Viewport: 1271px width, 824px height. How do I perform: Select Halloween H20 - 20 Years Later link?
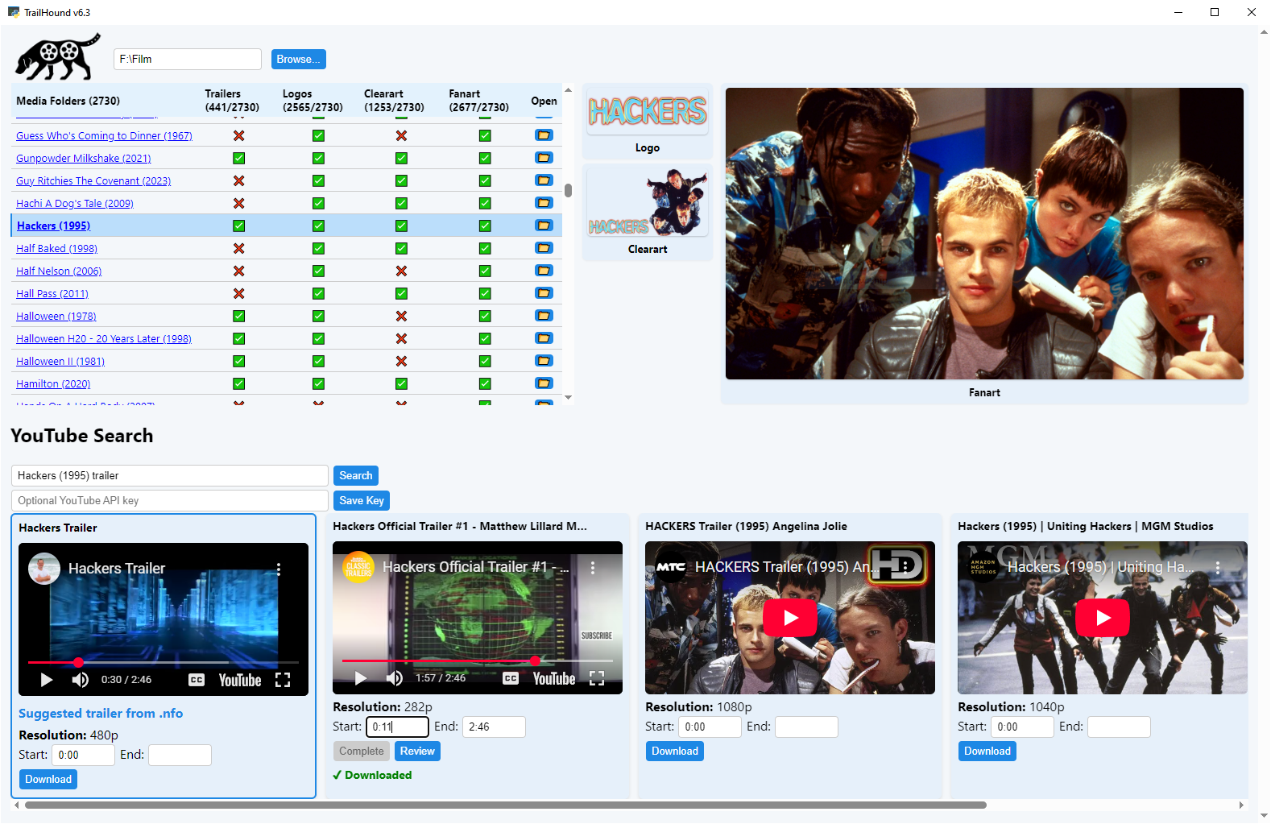click(x=104, y=338)
